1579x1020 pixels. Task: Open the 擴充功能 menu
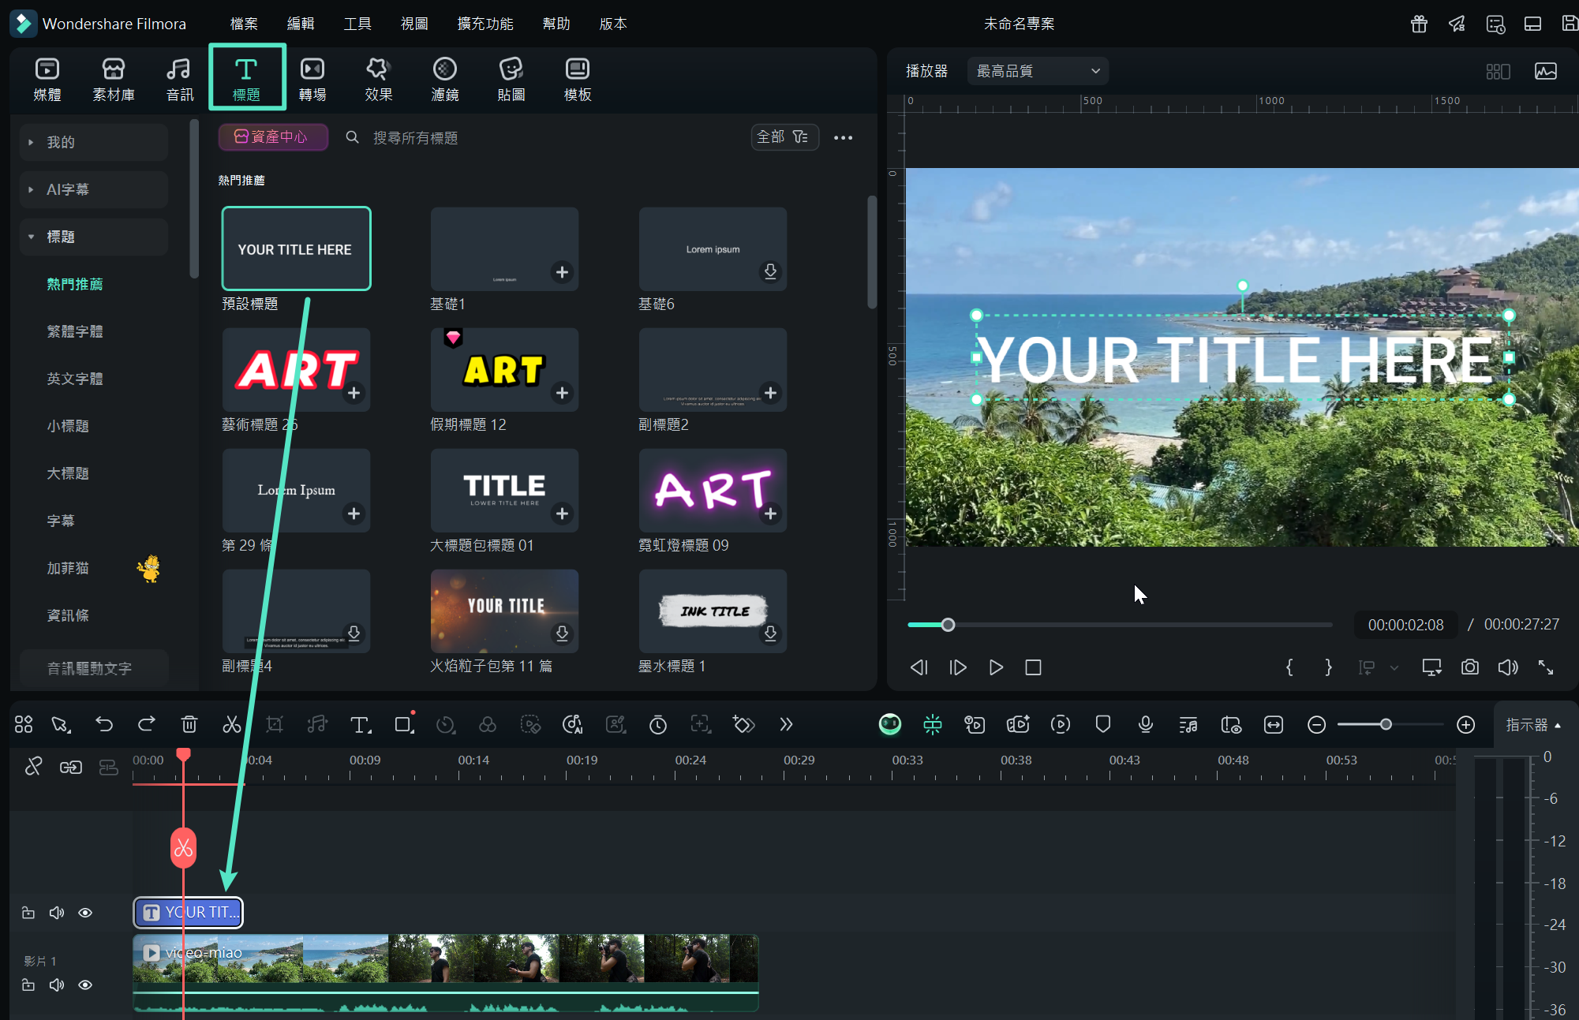pos(485,24)
